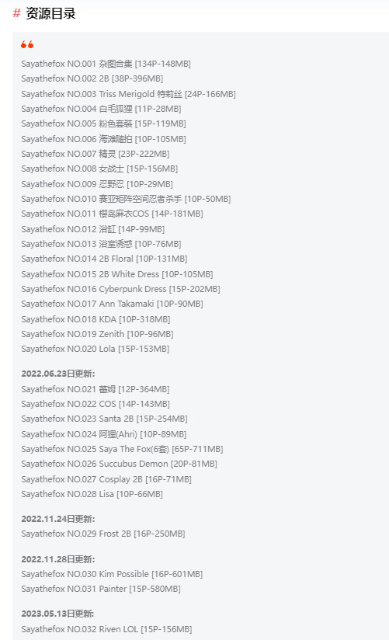This screenshot has width=389, height=640.
Task: Select NO.023 Santa 2B entry
Action: 104,419
